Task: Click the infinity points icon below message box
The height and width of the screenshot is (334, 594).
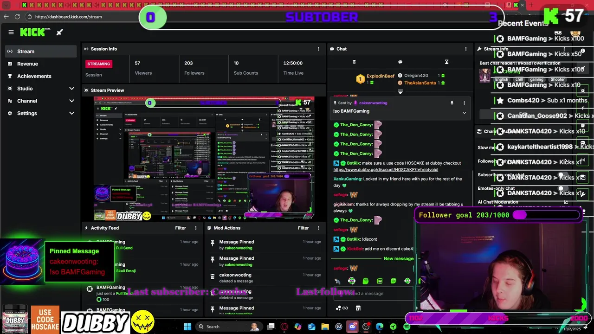Action: click(342, 308)
